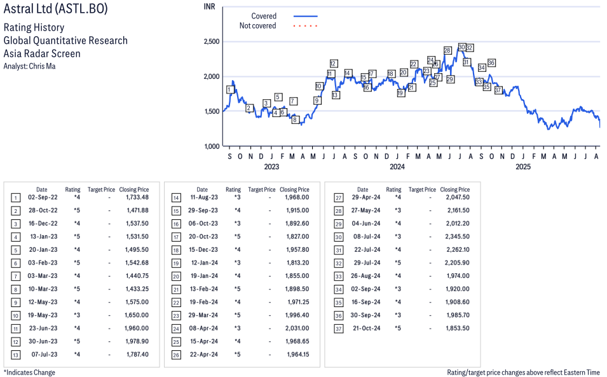Click the closing price 1,733.48
The image size is (607, 377).
pyautogui.click(x=137, y=198)
